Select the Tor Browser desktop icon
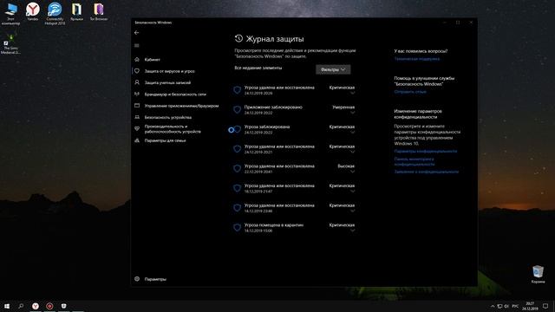 (98, 11)
